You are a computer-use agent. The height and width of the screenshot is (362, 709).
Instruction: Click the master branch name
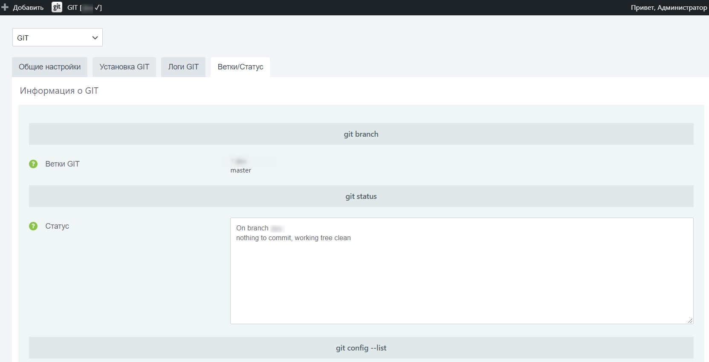(x=241, y=170)
